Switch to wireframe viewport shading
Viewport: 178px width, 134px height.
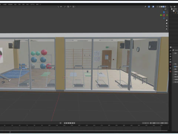[x=160, y=7]
